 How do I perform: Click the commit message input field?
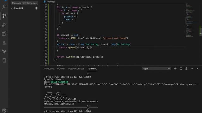[x=25, y=3]
